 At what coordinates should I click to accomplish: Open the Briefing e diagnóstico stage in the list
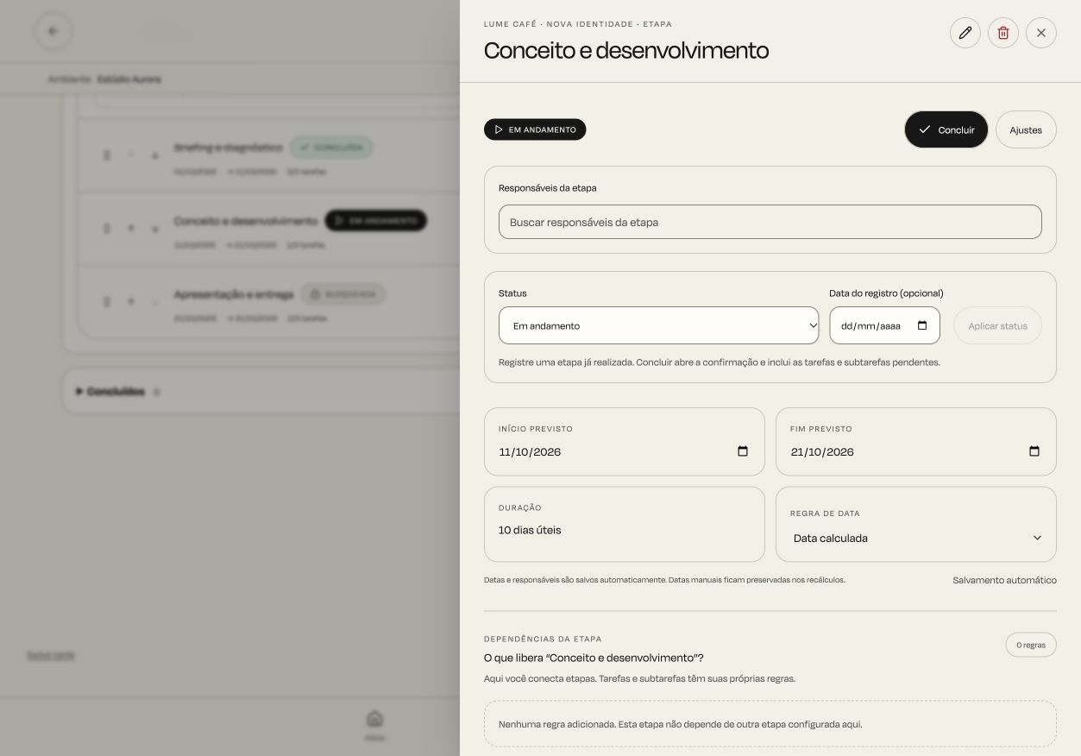click(228, 148)
